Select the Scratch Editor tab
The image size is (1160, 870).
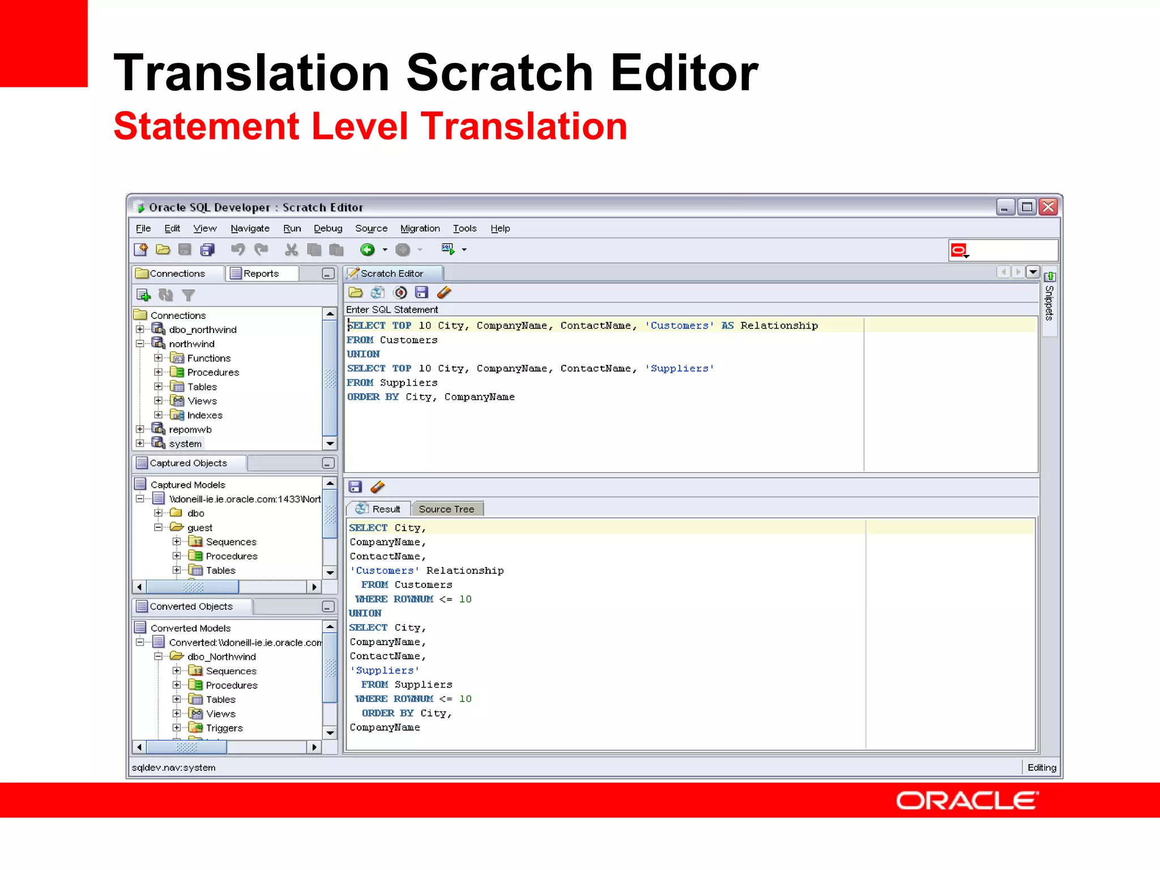point(393,274)
